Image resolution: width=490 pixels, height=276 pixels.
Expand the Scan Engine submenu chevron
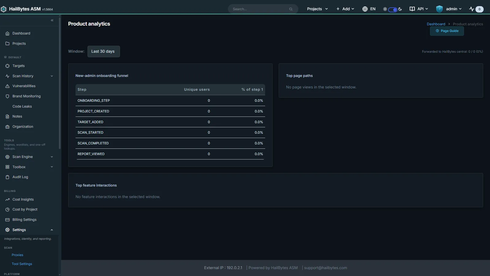(x=52, y=157)
